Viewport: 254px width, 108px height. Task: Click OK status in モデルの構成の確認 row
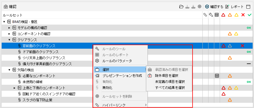[249, 28]
